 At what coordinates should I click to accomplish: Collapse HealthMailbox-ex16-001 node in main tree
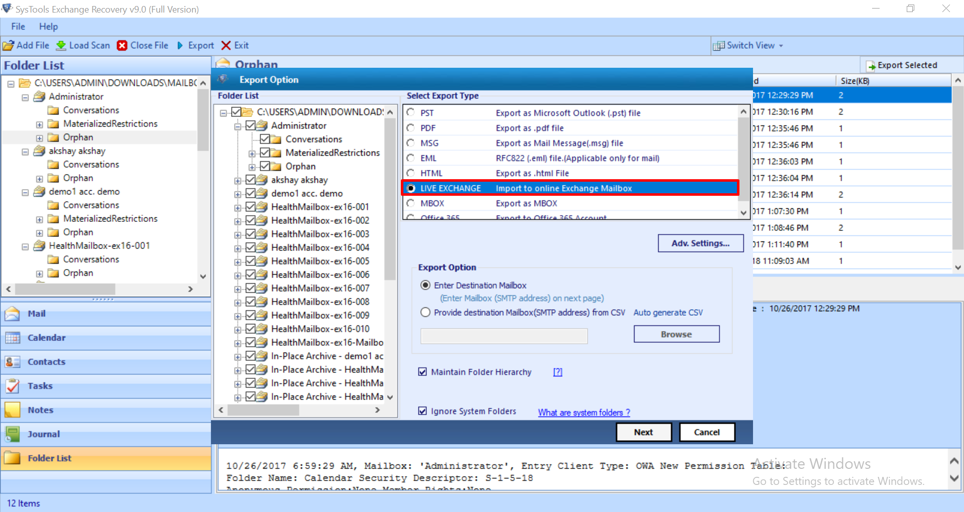pos(25,246)
